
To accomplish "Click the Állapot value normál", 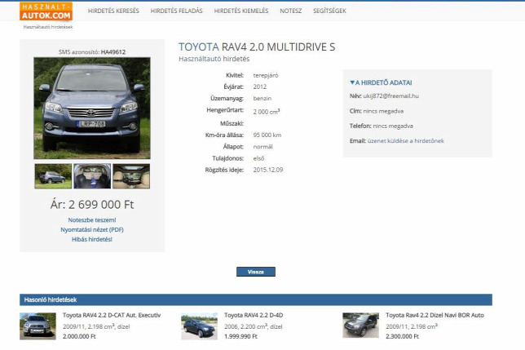I will point(262,147).
